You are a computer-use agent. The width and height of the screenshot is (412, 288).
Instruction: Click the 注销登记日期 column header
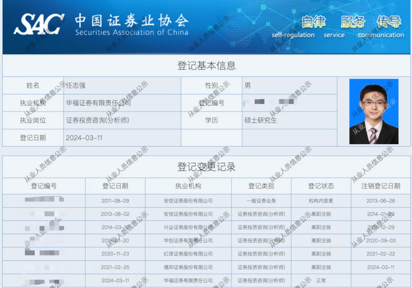tap(381, 186)
